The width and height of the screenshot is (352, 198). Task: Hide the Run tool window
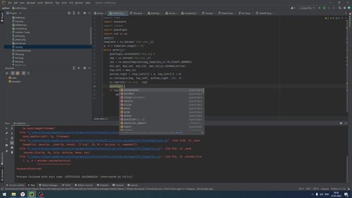pyautogui.click(x=346, y=123)
